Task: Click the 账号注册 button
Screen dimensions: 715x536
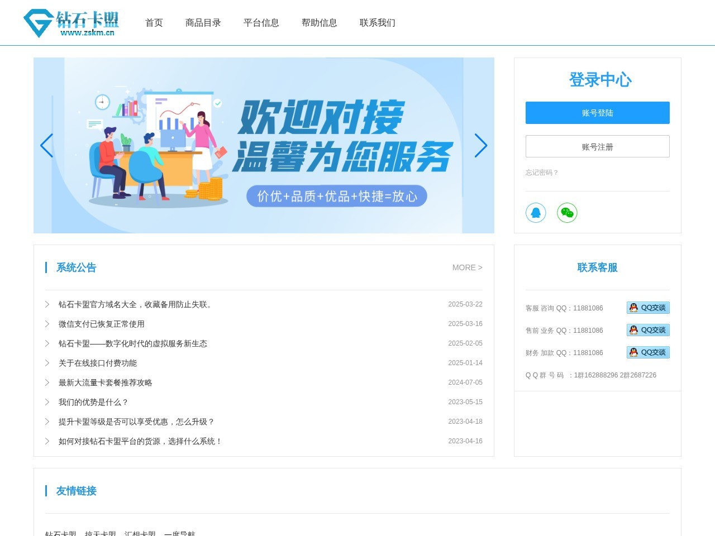Action: click(x=598, y=146)
